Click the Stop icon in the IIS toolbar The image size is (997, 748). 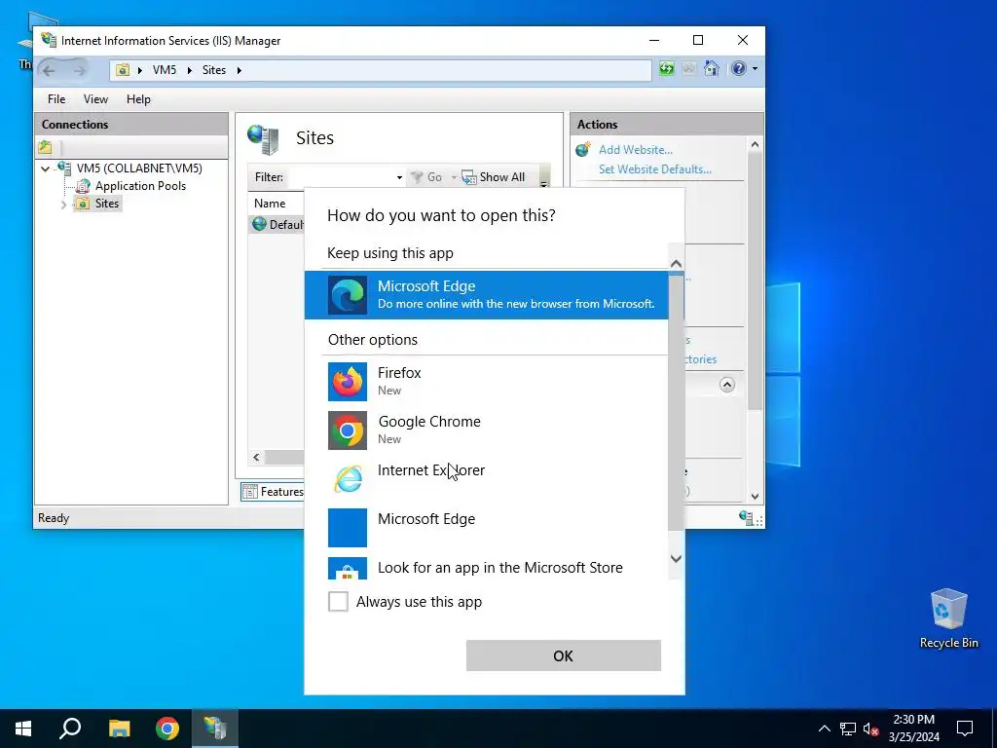[x=688, y=69]
